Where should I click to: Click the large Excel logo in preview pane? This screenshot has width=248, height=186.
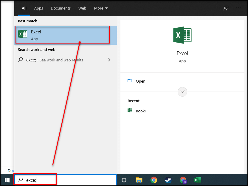182,35
